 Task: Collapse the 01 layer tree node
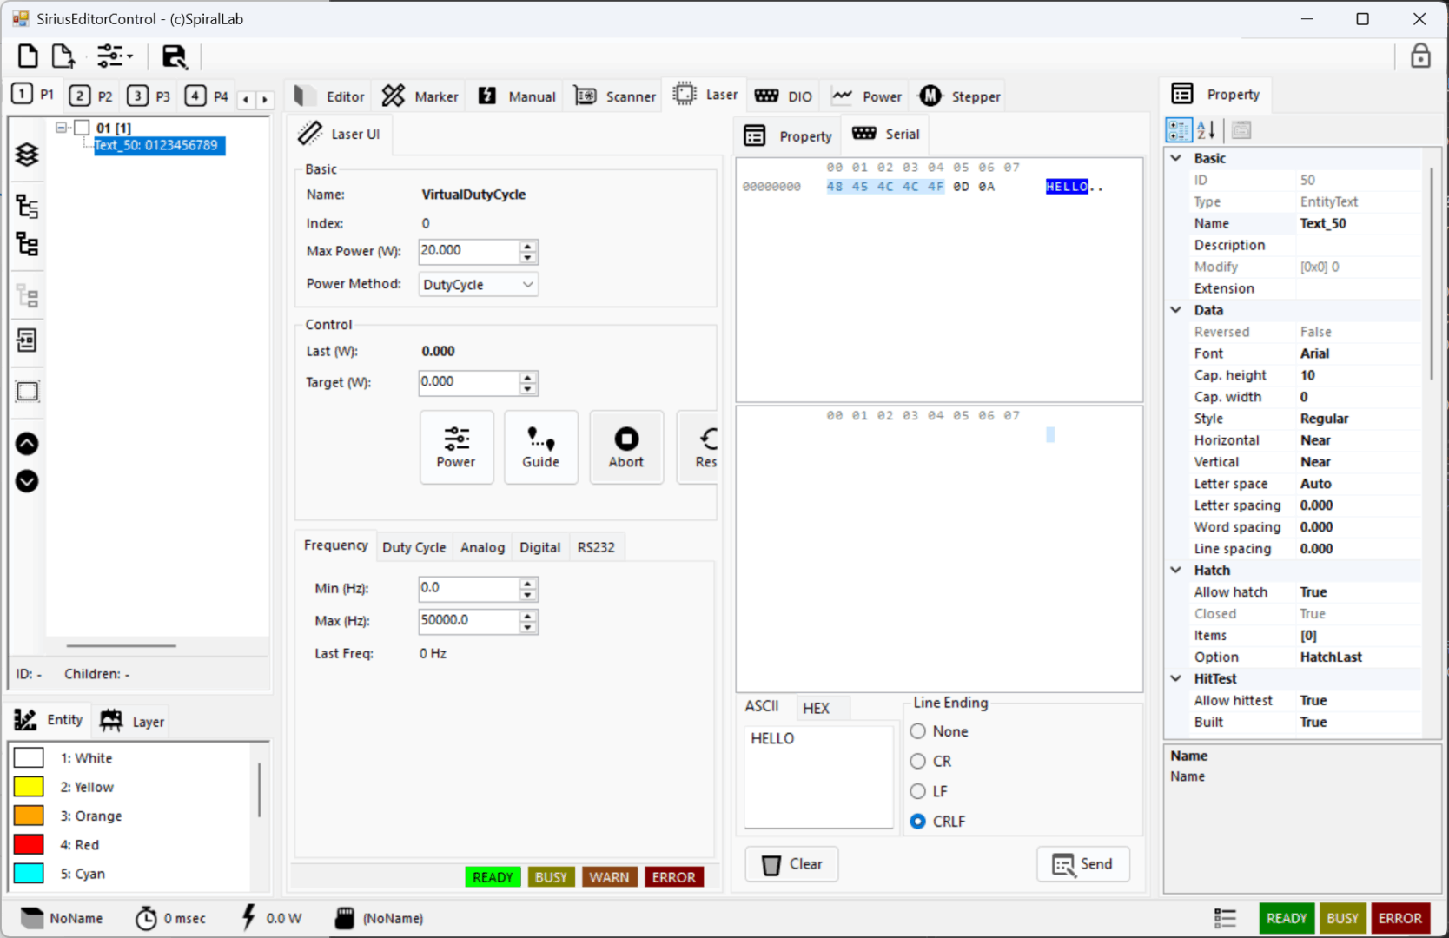click(x=62, y=128)
